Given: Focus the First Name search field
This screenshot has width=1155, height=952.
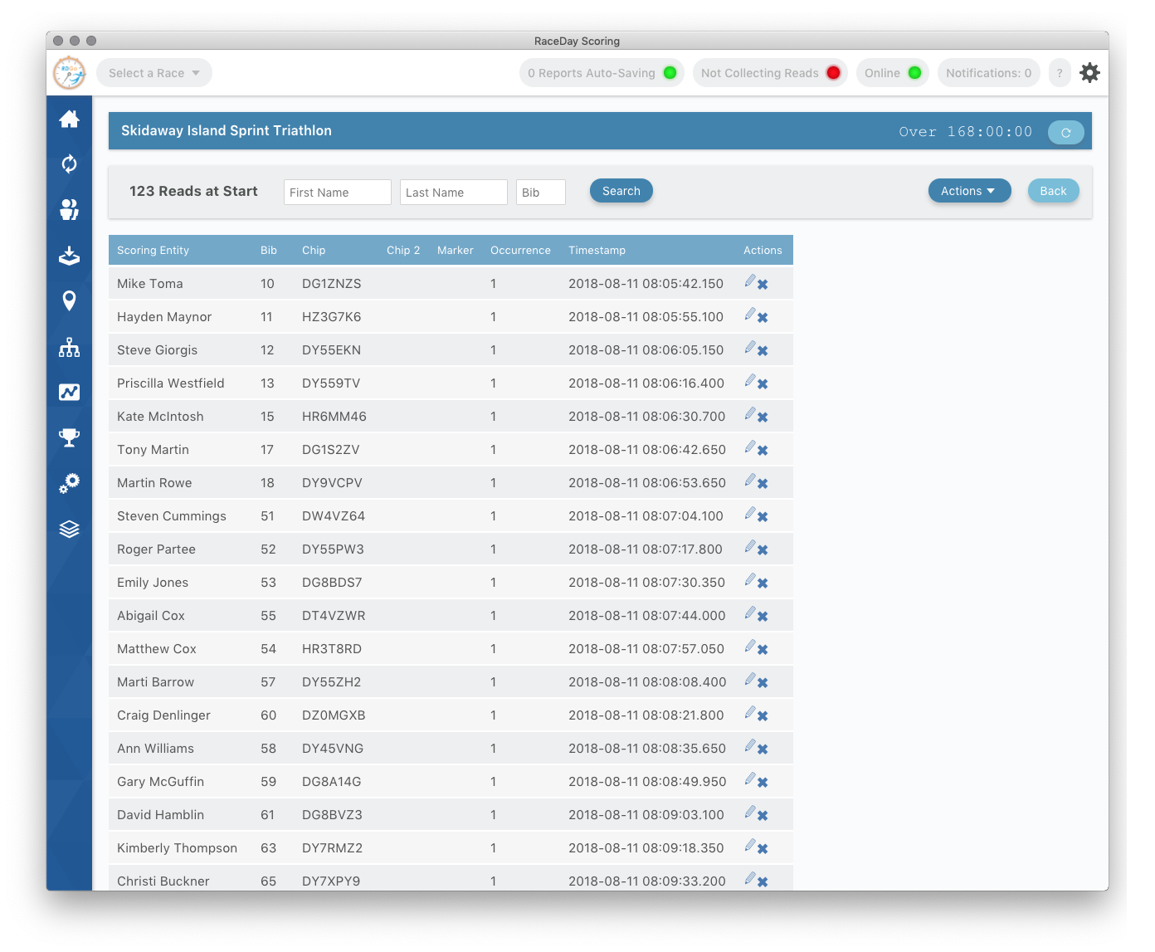Looking at the screenshot, I should pos(338,192).
